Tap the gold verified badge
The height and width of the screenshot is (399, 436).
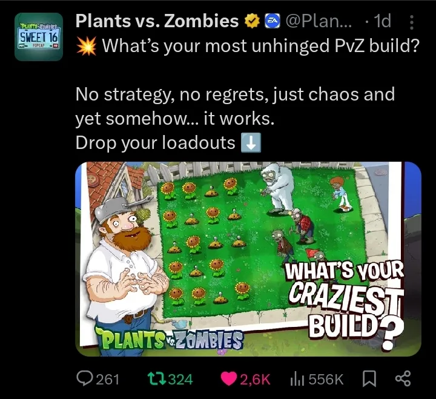(252, 21)
